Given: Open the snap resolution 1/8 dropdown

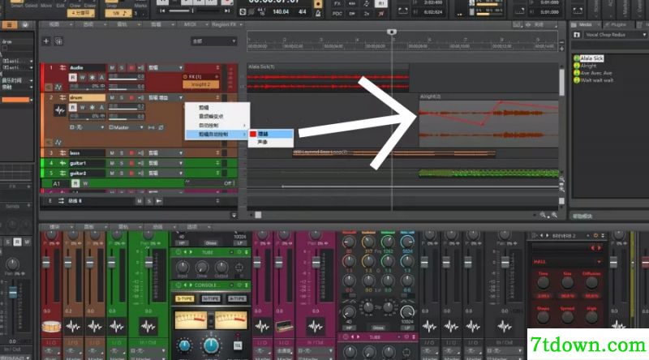Looking at the screenshot, I should (118, 13).
